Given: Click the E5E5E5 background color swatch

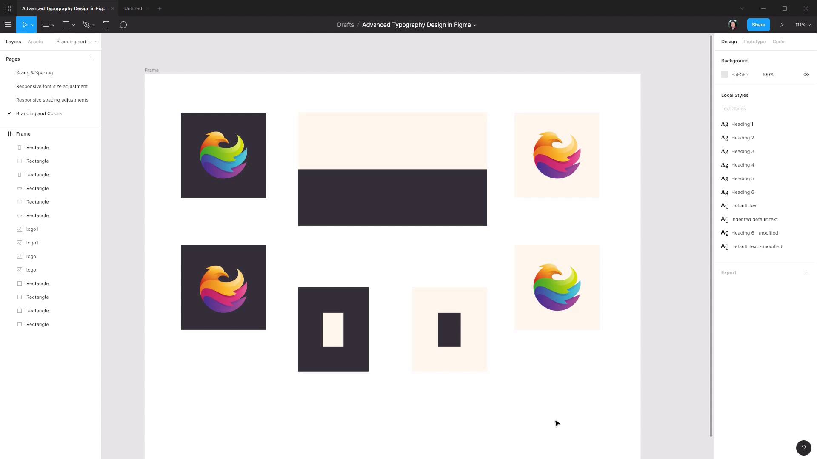Looking at the screenshot, I should tap(725, 74).
